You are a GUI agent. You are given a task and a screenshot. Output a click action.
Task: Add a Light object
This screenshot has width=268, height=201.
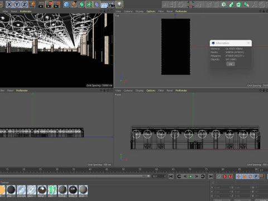[x=119, y=4]
